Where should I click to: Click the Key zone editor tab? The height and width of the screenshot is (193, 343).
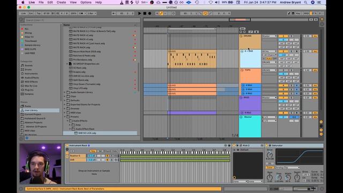pos(93,151)
